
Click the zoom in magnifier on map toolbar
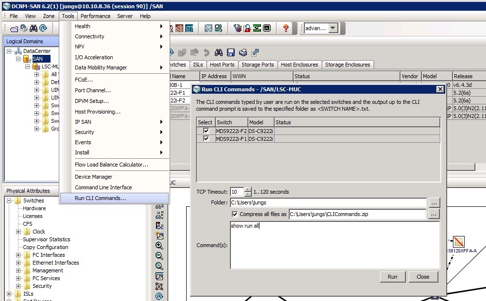coord(159,246)
